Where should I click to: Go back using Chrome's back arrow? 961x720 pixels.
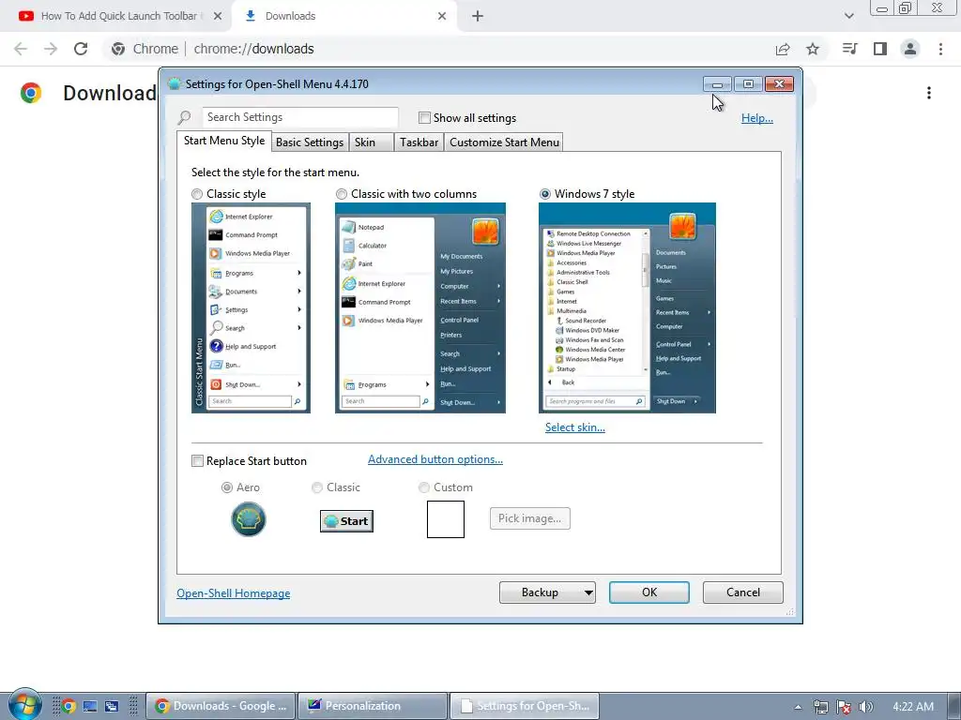pyautogui.click(x=21, y=49)
